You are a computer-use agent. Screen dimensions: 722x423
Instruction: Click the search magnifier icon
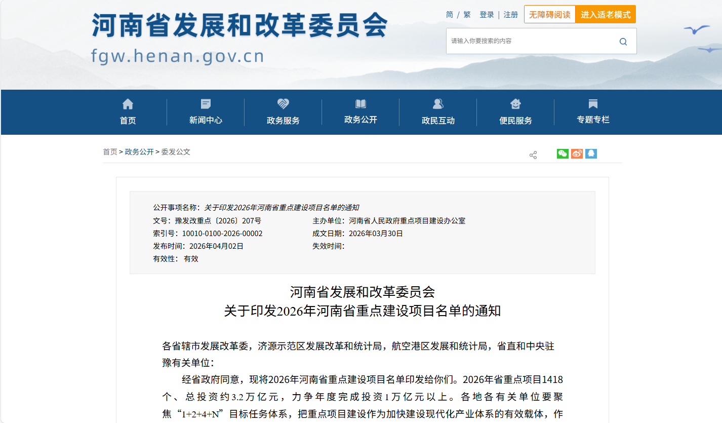coord(623,42)
